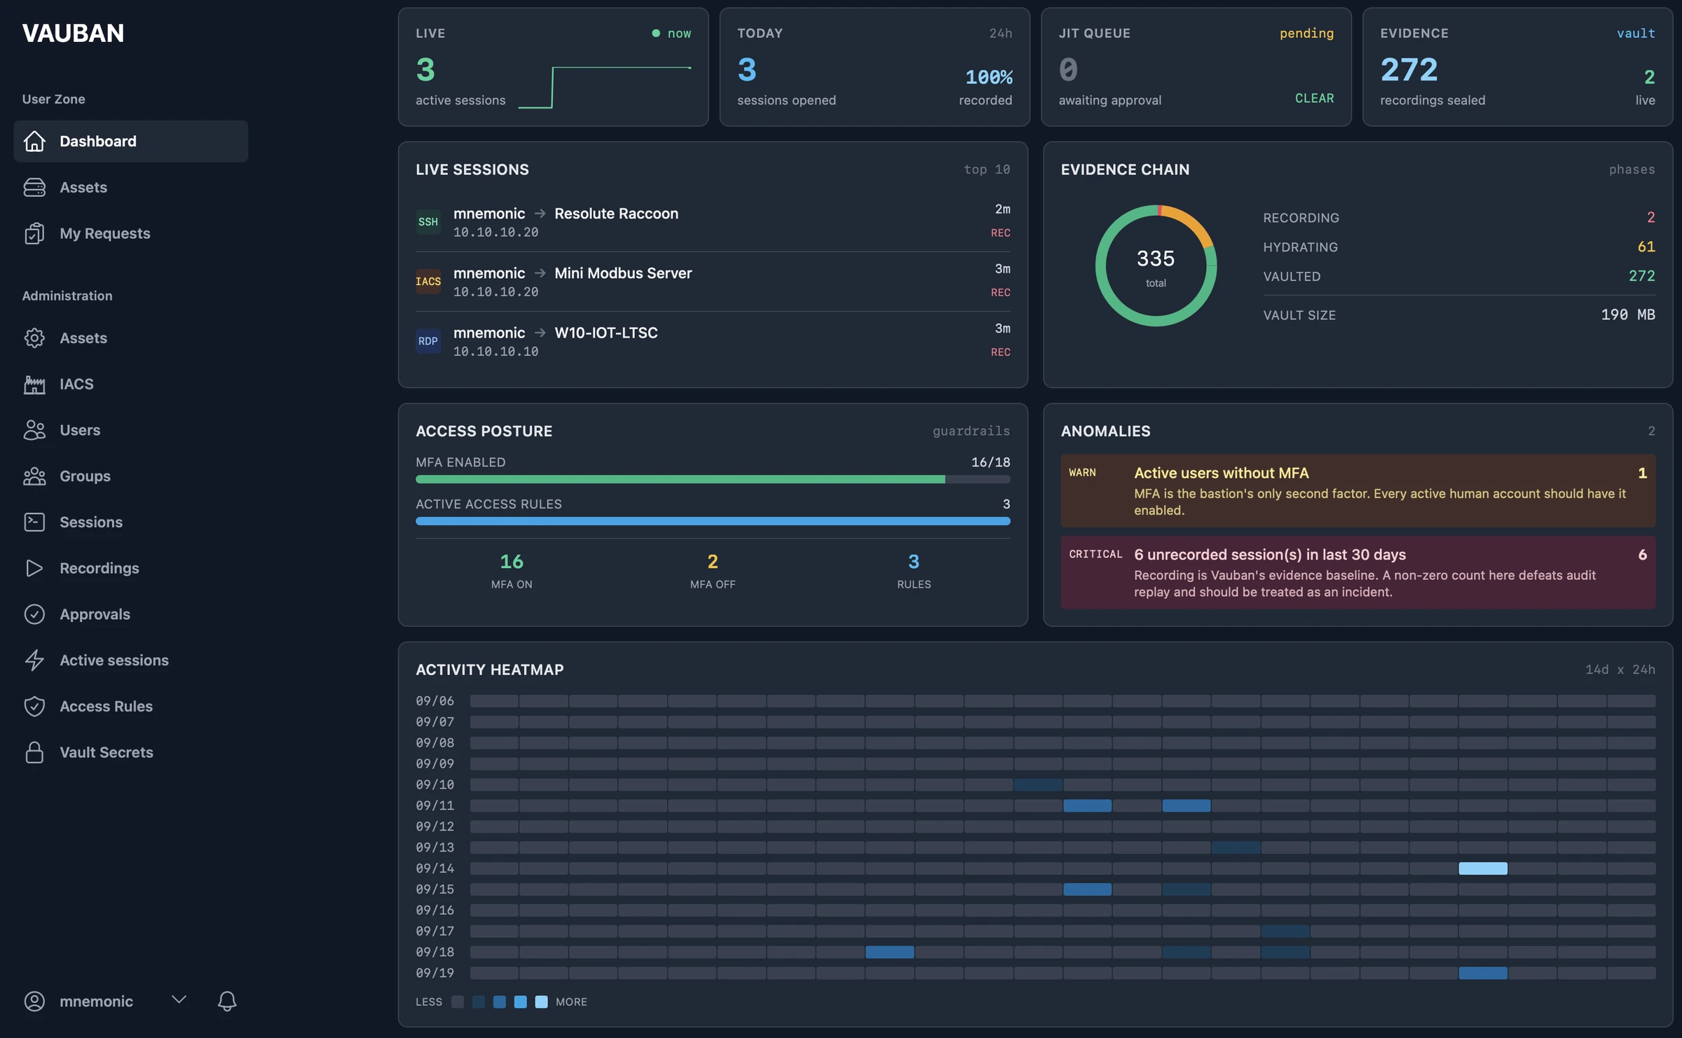Click REC label on Resolute Raccoon row
The image size is (1682, 1038).
tap(1000, 233)
